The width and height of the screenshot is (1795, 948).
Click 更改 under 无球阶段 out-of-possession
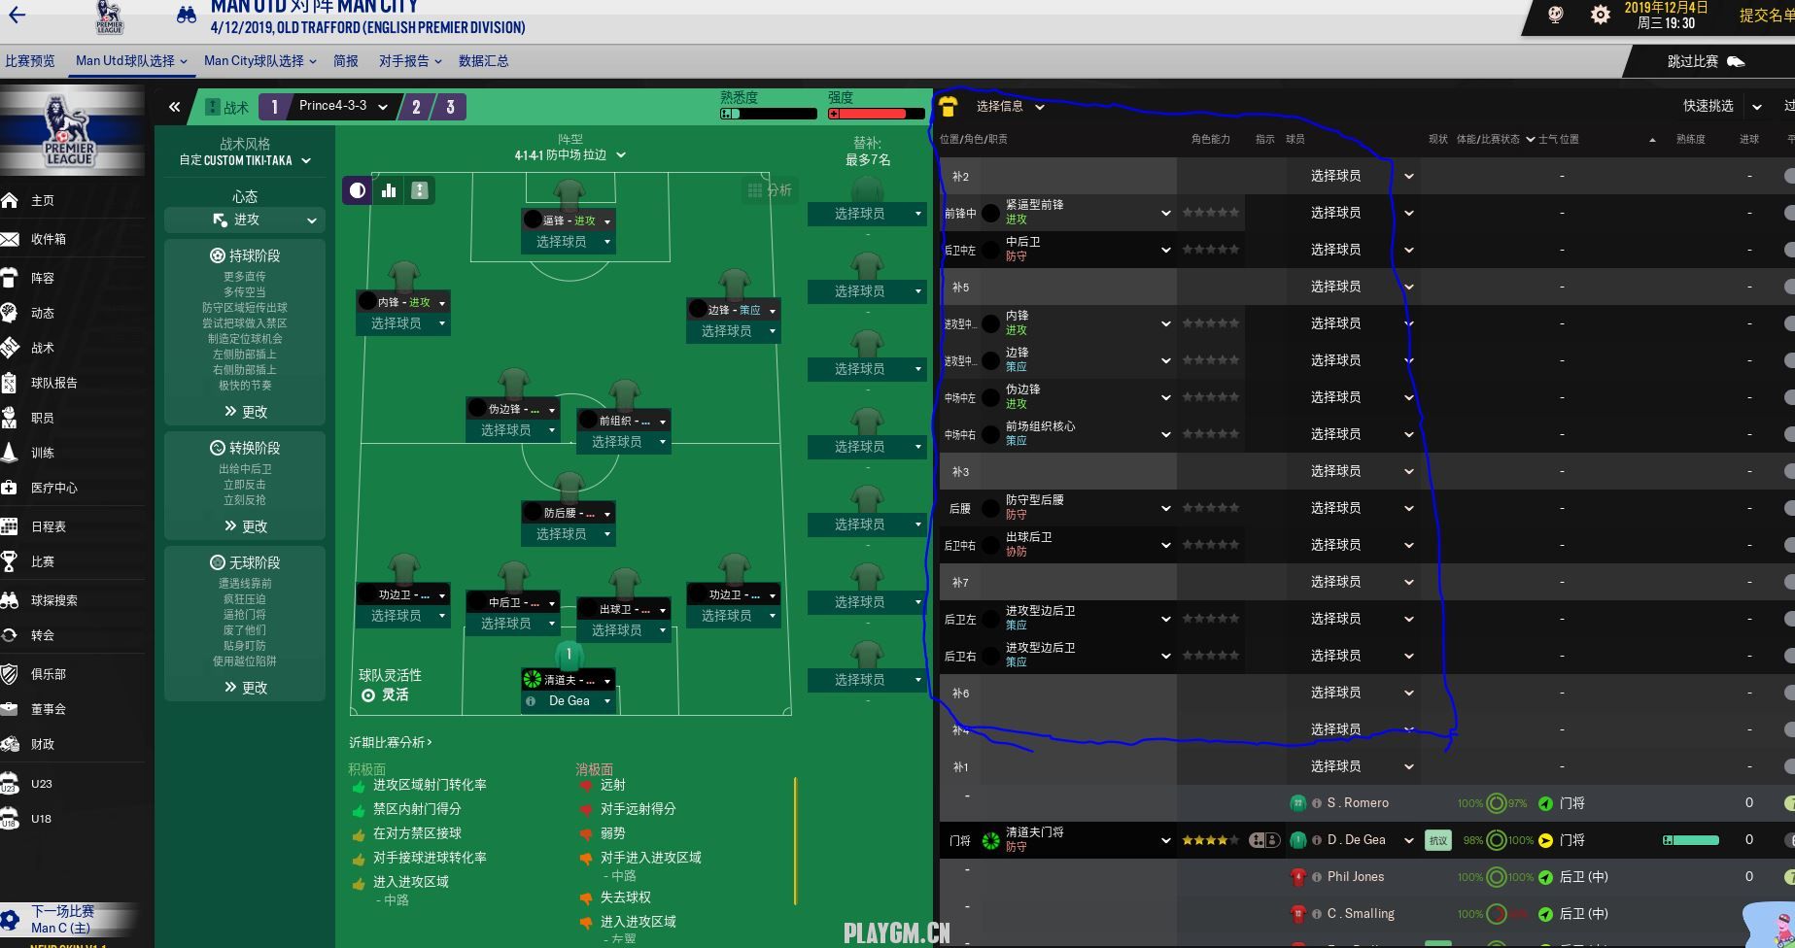245,688
